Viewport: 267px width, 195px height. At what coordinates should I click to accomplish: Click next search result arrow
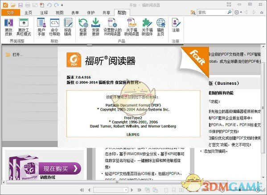coord(254,12)
